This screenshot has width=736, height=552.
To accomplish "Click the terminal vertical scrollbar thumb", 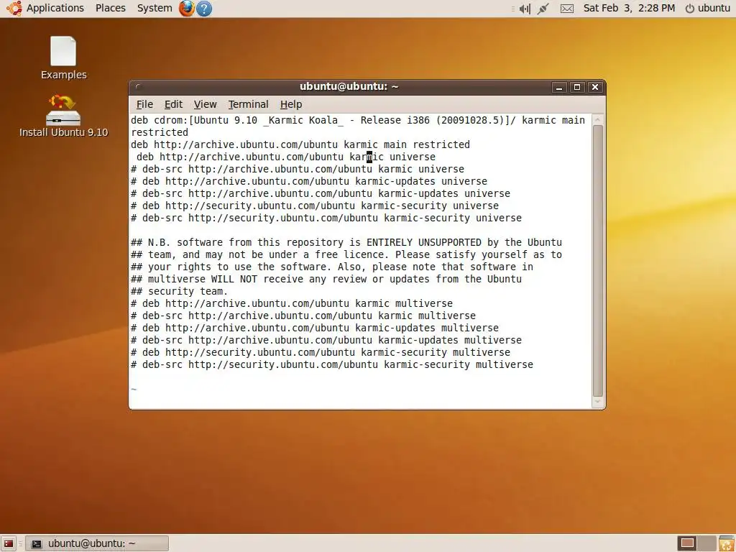I will (x=597, y=260).
